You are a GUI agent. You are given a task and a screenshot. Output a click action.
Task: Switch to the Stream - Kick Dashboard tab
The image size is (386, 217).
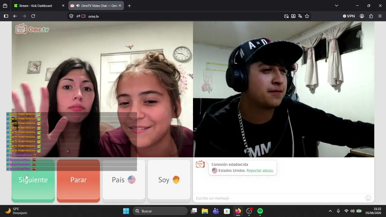tap(36, 6)
